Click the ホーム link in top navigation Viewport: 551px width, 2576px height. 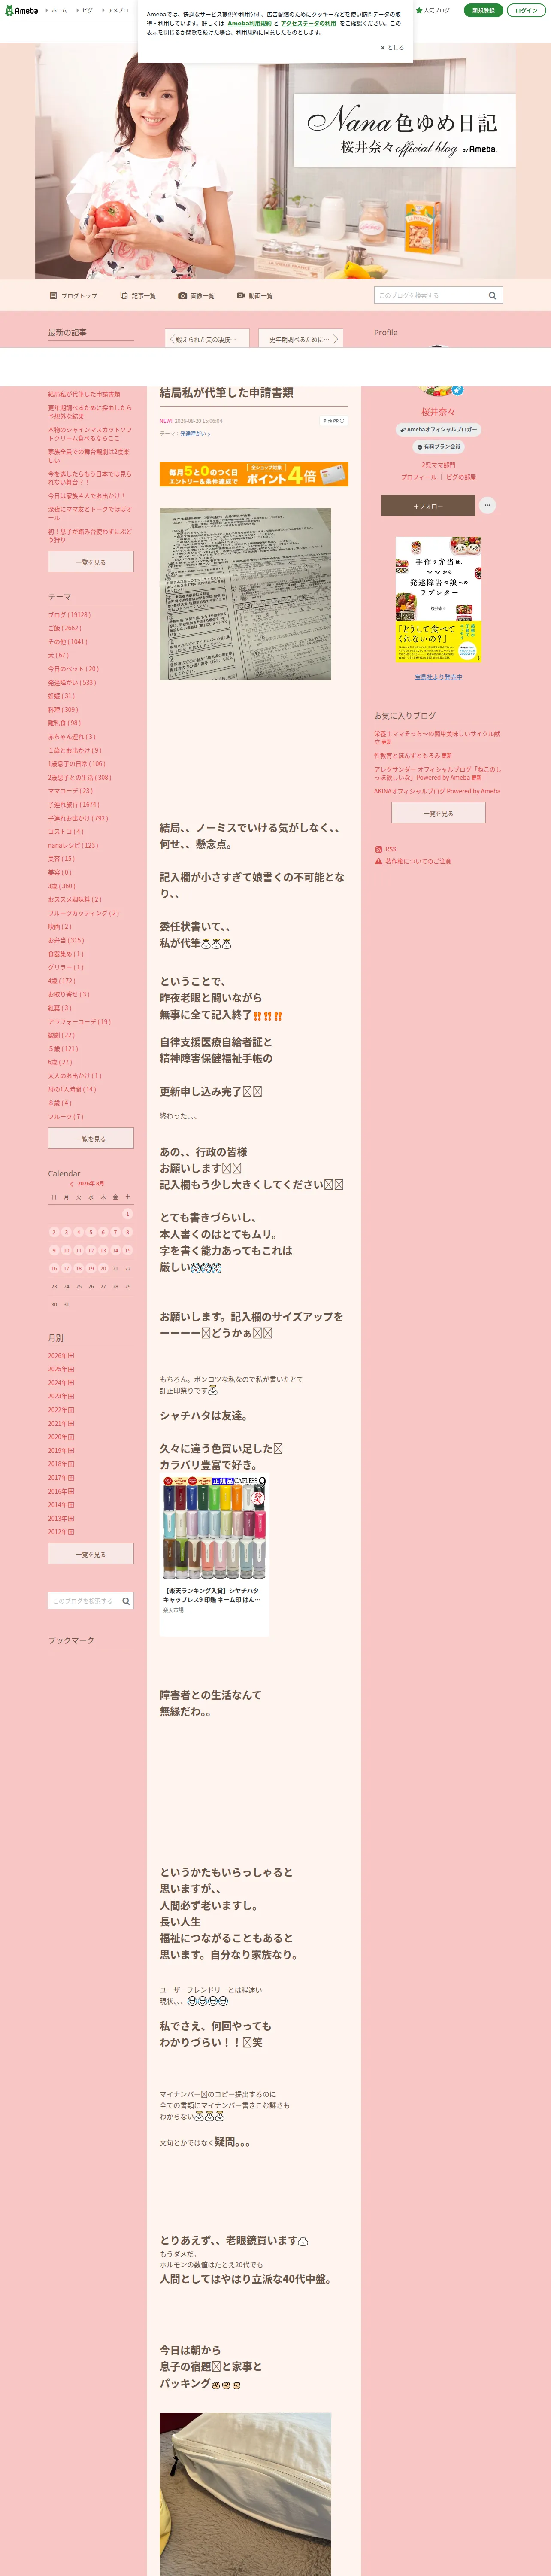coord(58,10)
